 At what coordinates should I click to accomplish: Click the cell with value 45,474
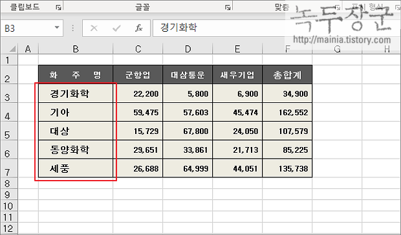[237, 113]
